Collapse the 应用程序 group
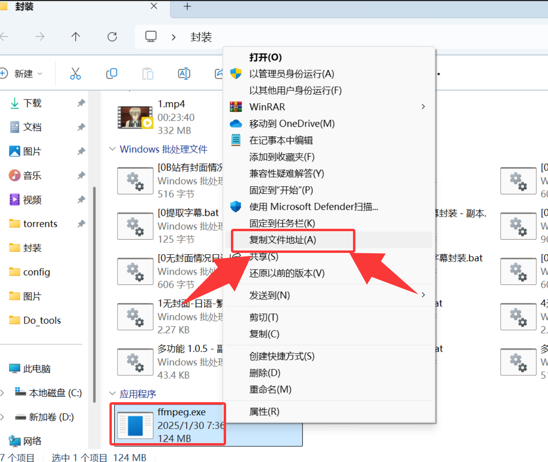The width and height of the screenshot is (548, 462). 113,393
